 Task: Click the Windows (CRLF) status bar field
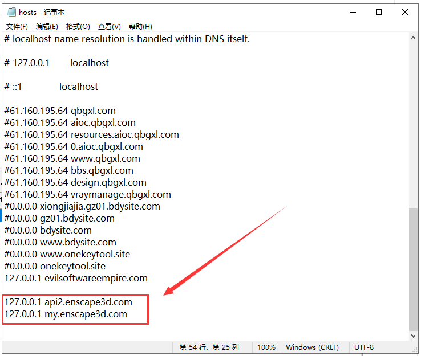[312, 347]
